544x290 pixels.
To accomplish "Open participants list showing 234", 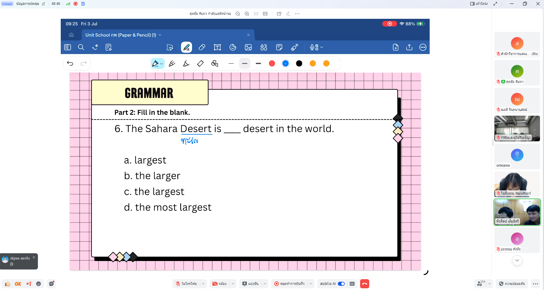I will pyautogui.click(x=481, y=283).
